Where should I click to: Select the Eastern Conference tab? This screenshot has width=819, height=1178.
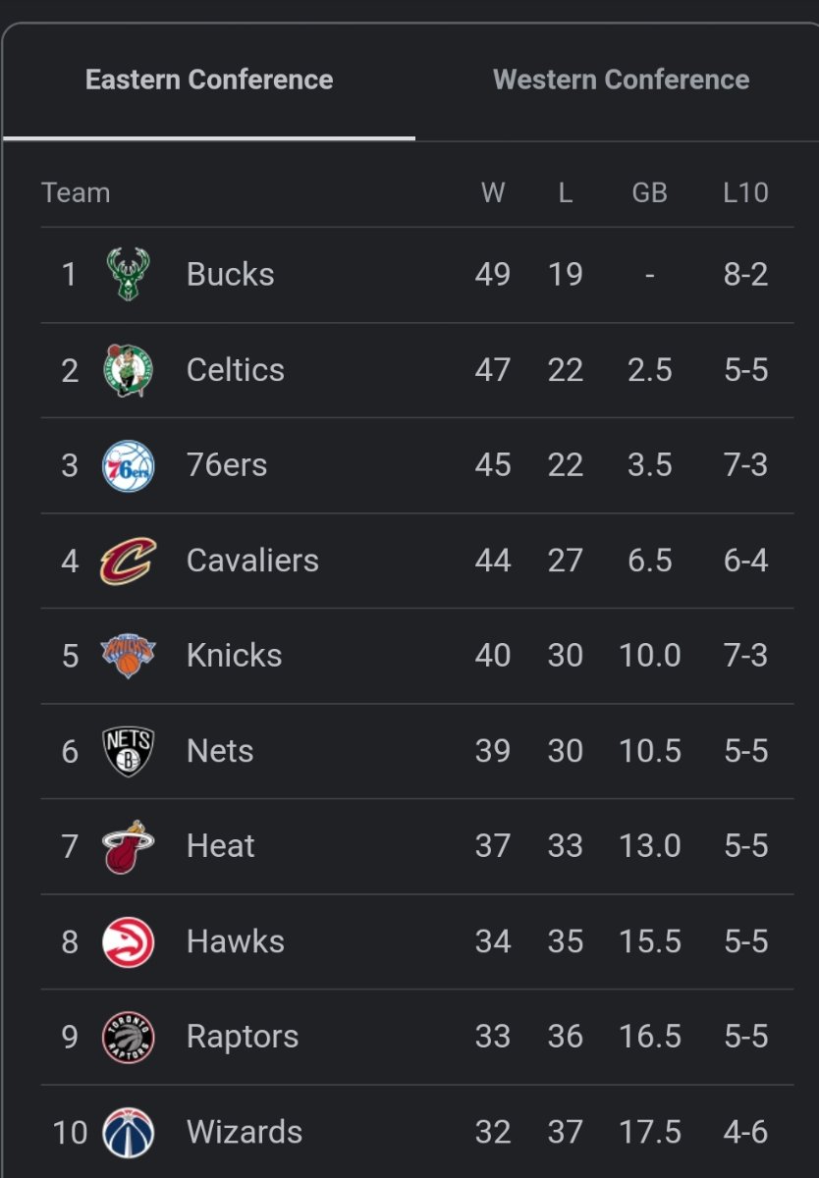pos(209,80)
